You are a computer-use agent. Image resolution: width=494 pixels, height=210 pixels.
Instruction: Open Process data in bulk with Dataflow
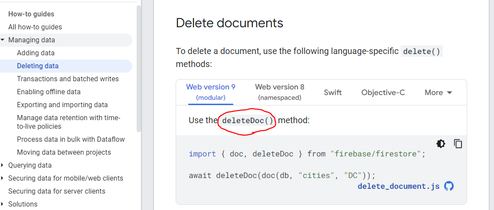coord(71,139)
